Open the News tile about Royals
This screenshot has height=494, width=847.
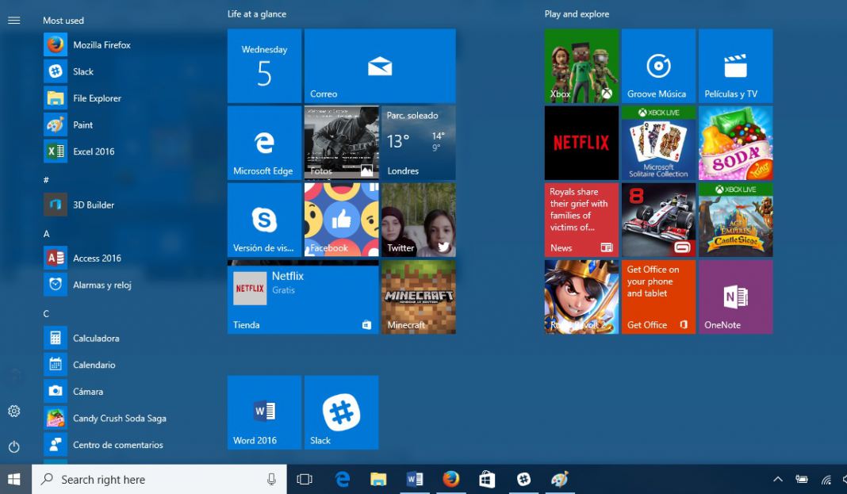click(x=581, y=220)
